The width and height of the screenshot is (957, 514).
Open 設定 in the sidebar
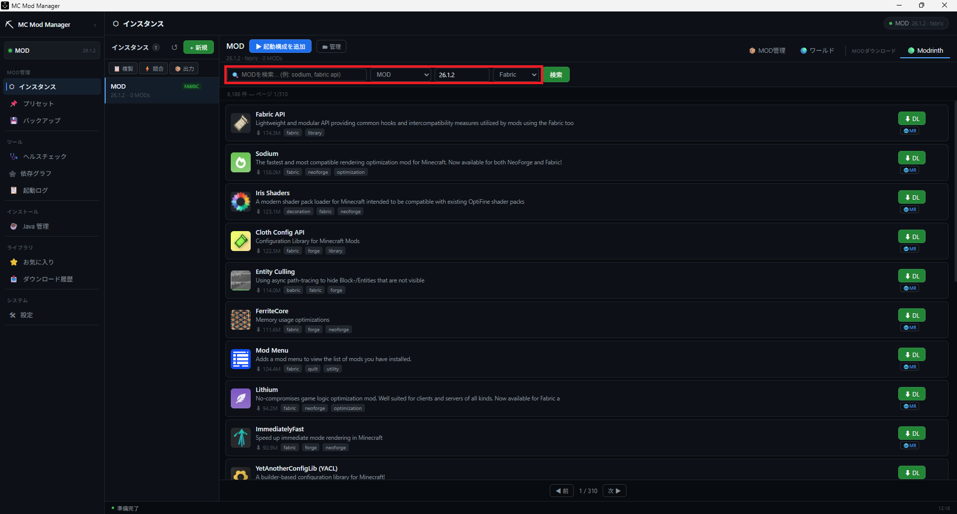point(53,315)
